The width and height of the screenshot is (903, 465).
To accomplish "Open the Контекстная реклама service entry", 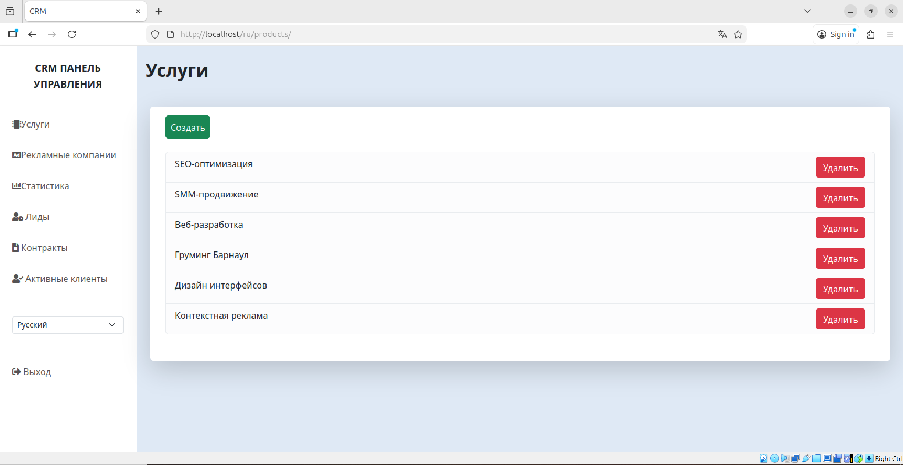I will click(221, 315).
